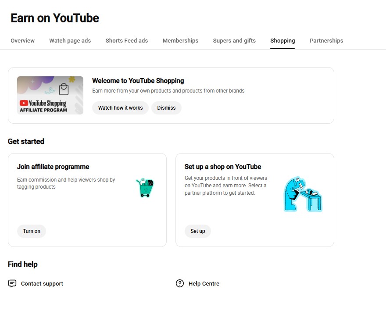This screenshot has height=311, width=386.
Task: Click the Join affiliate programme heading
Action: pyautogui.click(x=53, y=167)
